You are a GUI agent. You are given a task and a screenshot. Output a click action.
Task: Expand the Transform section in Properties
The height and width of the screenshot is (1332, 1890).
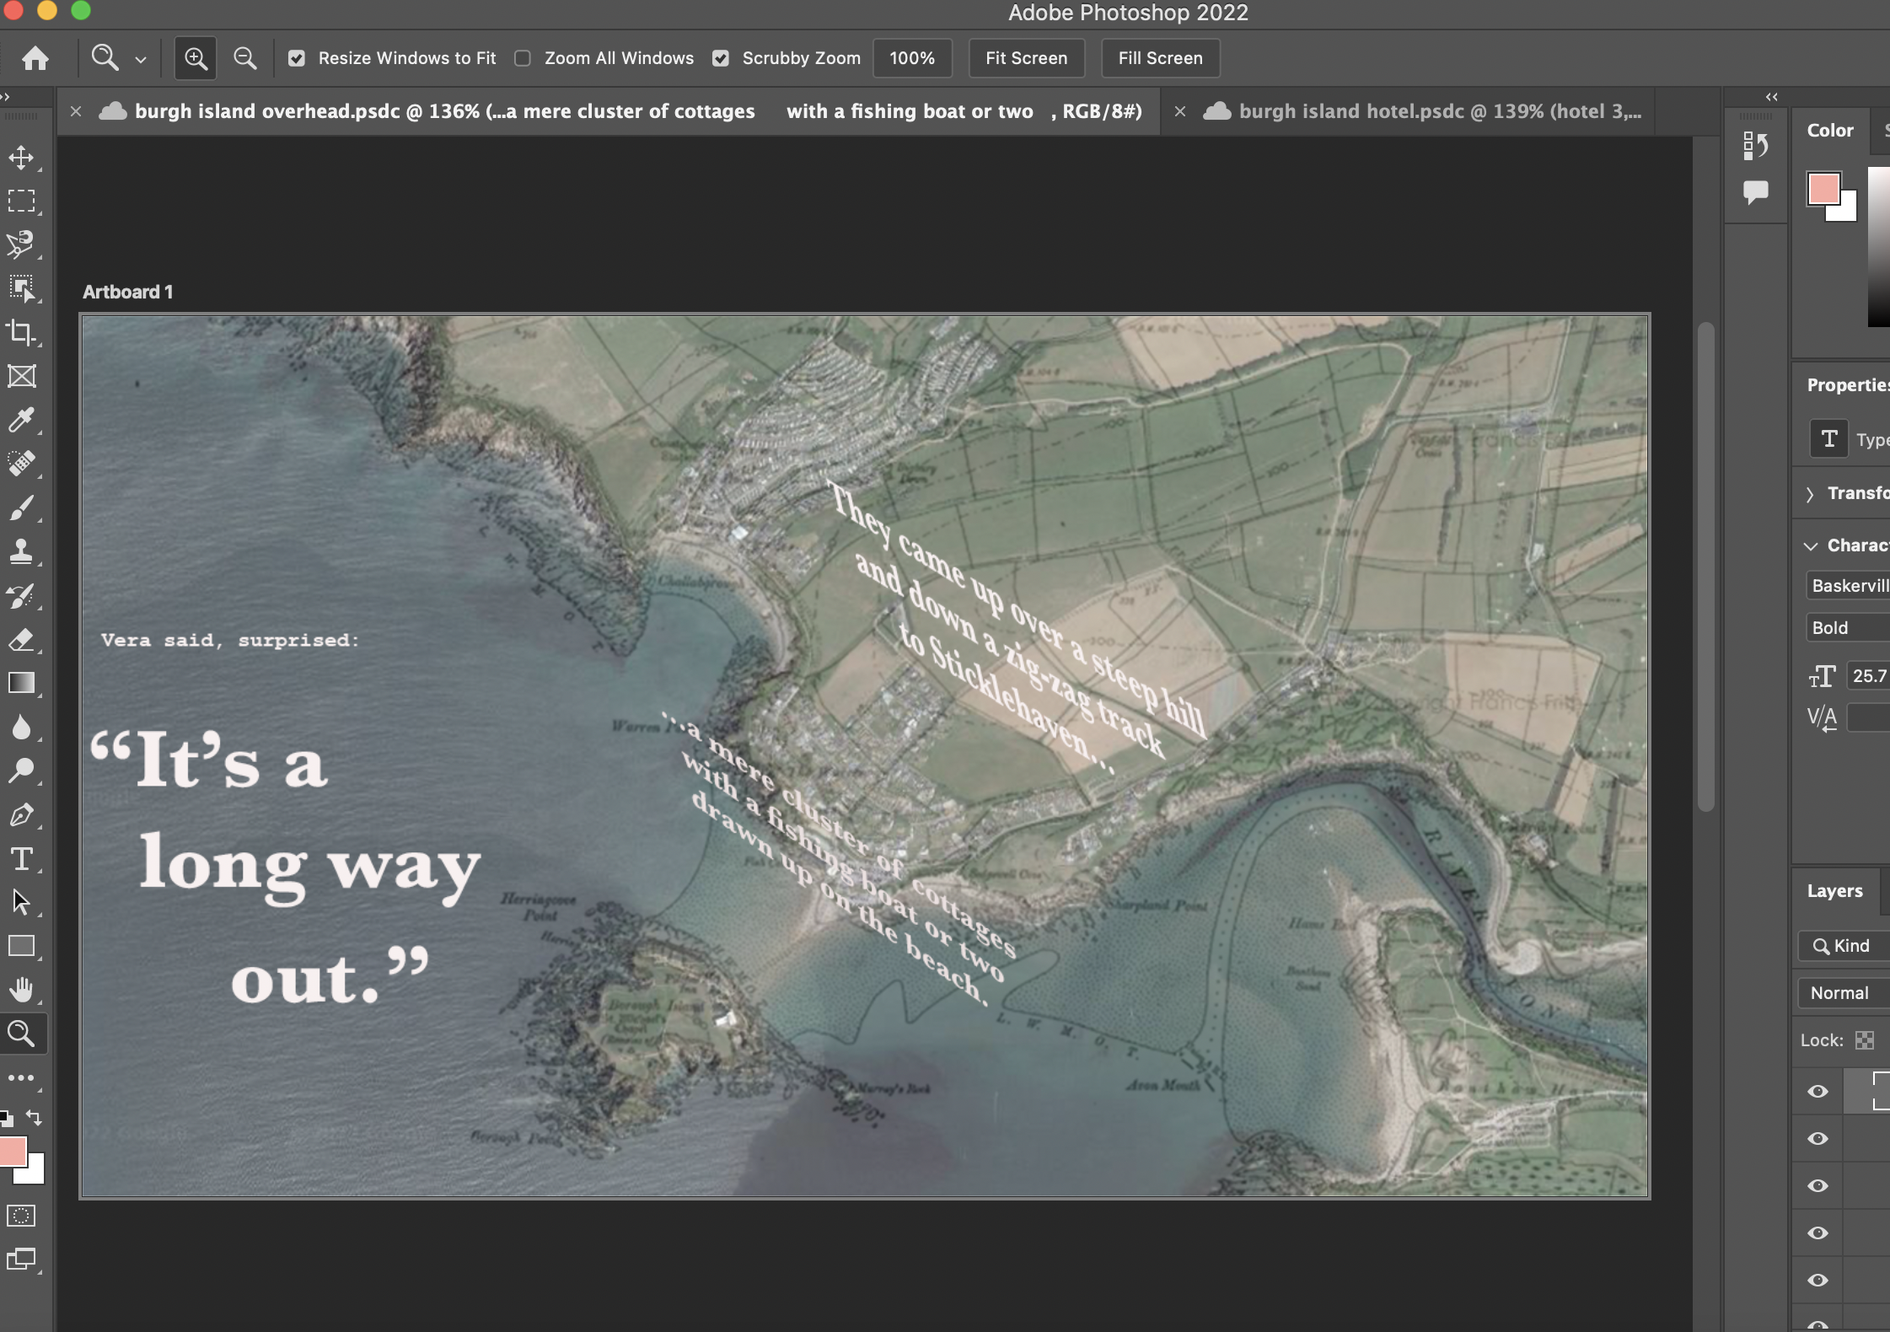pyautogui.click(x=1810, y=494)
